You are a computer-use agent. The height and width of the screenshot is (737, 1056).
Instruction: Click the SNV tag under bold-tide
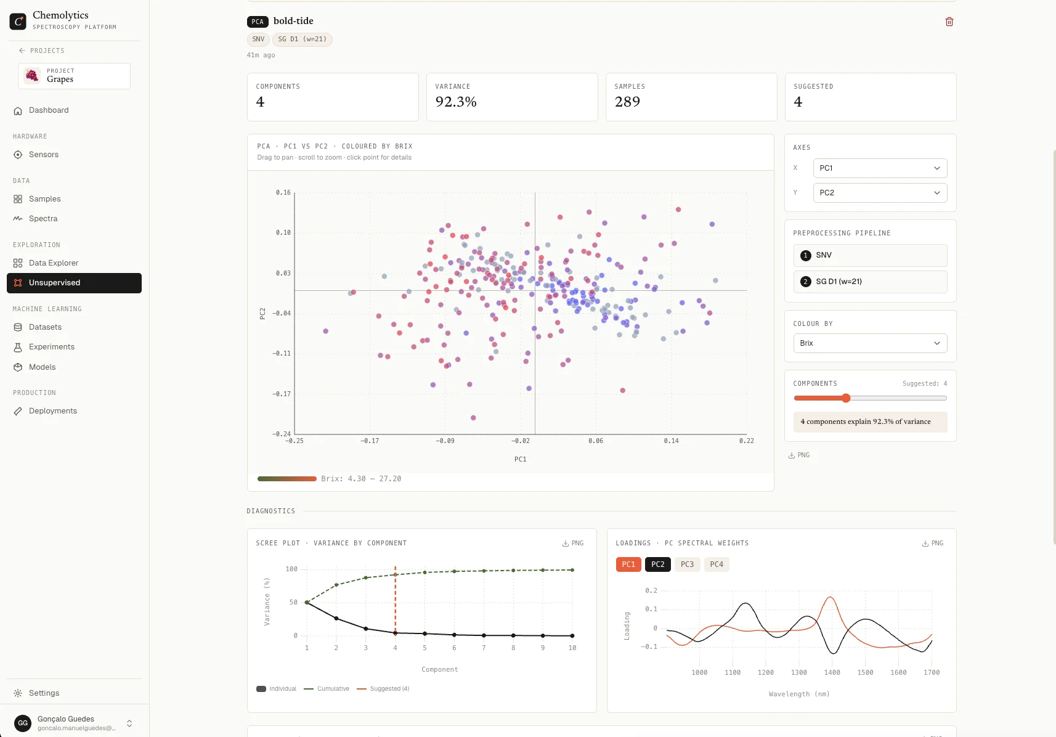click(x=258, y=39)
